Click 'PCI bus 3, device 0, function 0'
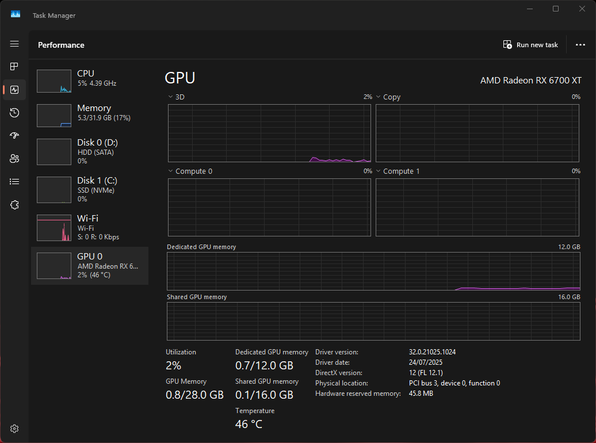This screenshot has width=596, height=443. point(454,383)
